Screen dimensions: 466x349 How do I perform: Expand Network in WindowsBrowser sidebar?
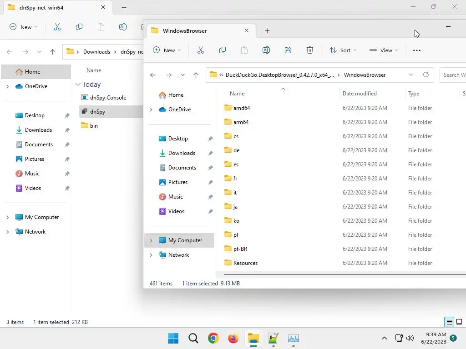151,255
